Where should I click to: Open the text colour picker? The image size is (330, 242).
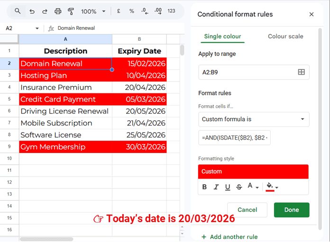[x=253, y=186]
